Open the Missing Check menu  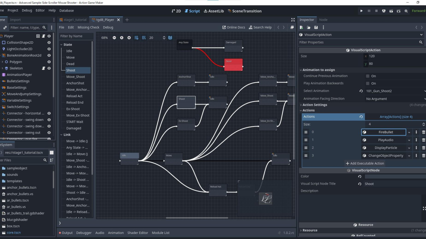coord(88,28)
